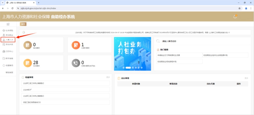The width and height of the screenshot is (254, 115).
Task: Click the announcement speaker icon
Action: (x=24, y=32)
